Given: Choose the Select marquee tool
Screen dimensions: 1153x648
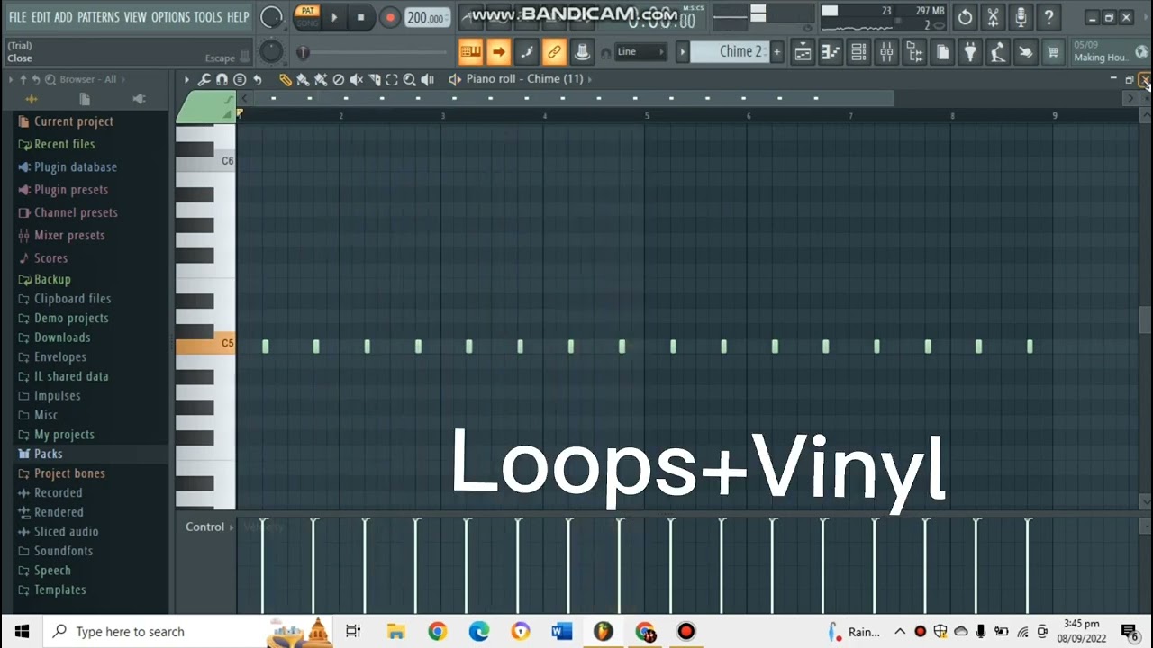Looking at the screenshot, I should (x=392, y=79).
